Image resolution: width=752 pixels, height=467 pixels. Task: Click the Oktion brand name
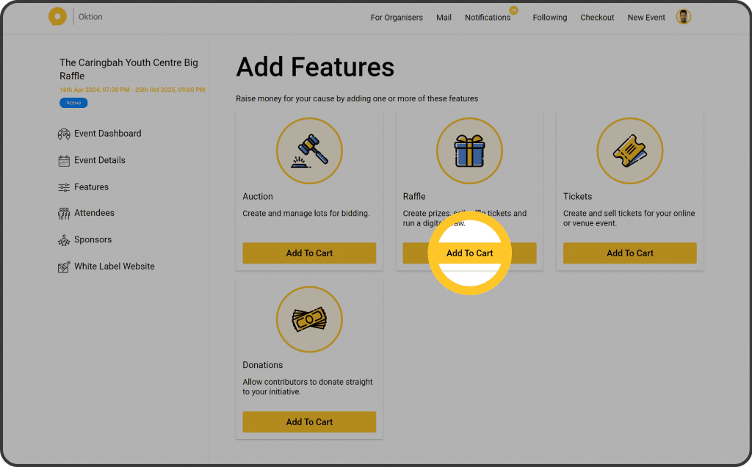pyautogui.click(x=90, y=17)
